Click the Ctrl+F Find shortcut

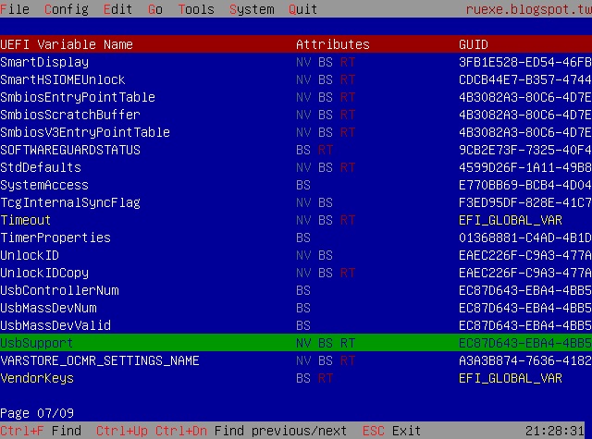coord(41,431)
